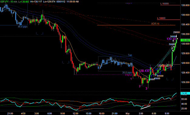Select the 30.6 pips range label
The width and height of the screenshot is (190, 115).
(127, 73)
